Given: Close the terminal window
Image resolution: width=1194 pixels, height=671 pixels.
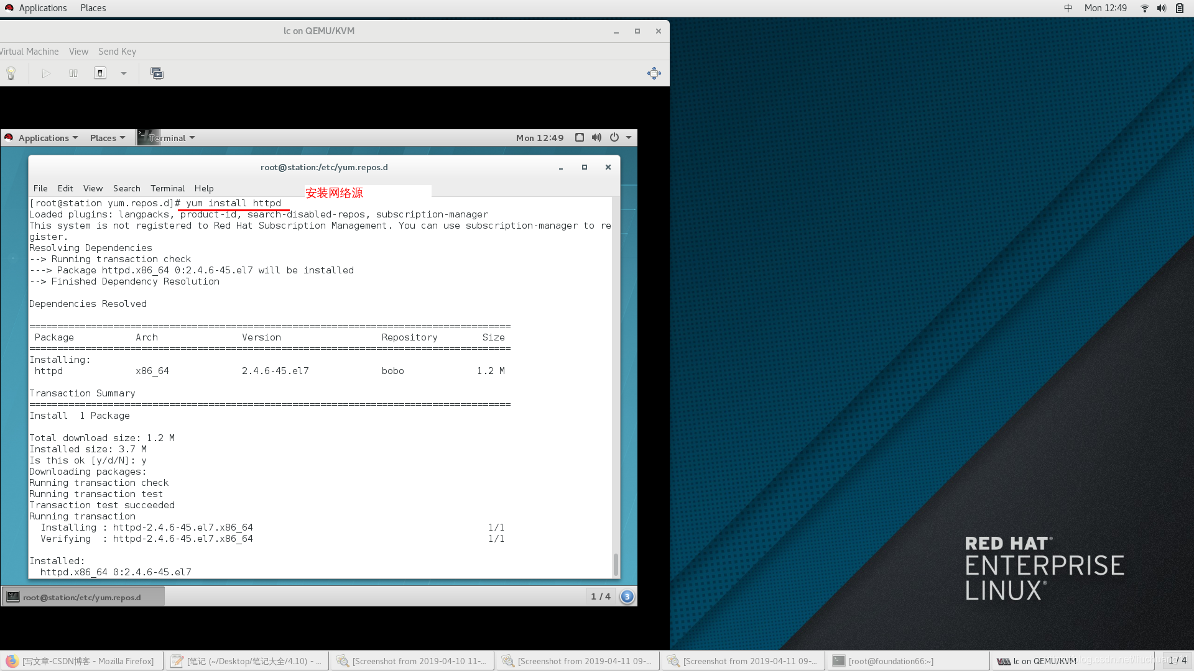Looking at the screenshot, I should coord(608,167).
